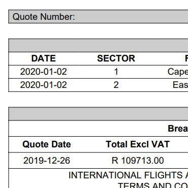Click the TERMS AND CO text line
This screenshot has height=188, width=188.
click(153, 185)
